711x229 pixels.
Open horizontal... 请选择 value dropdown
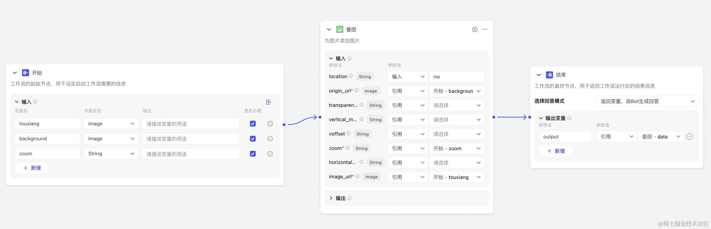click(457, 163)
